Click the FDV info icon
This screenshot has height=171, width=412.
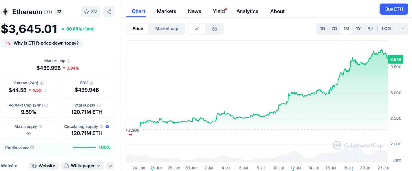tap(91, 83)
